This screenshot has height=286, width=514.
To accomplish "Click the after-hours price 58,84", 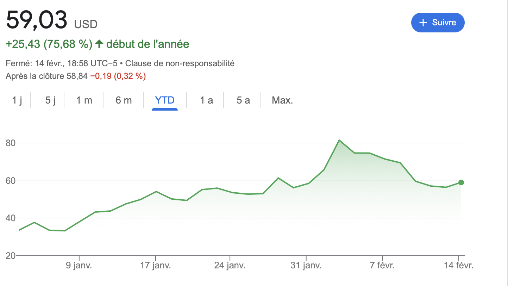I will (x=77, y=76).
